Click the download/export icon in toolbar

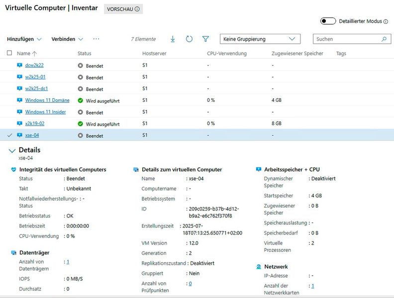pyautogui.click(x=173, y=39)
